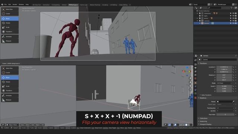This screenshot has height=134, width=238.
Task: Switch to the Compositing workspace tab
Action: click(x=55, y=5)
